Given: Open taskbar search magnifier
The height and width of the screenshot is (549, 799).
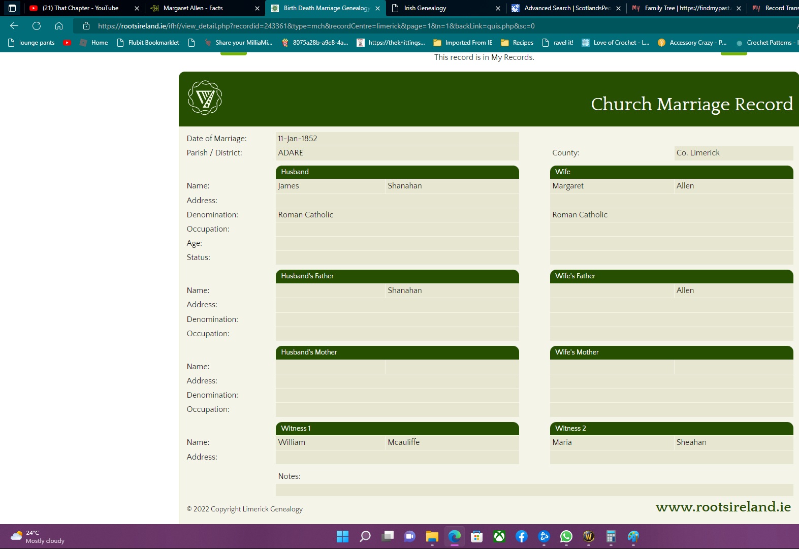Looking at the screenshot, I should (365, 536).
